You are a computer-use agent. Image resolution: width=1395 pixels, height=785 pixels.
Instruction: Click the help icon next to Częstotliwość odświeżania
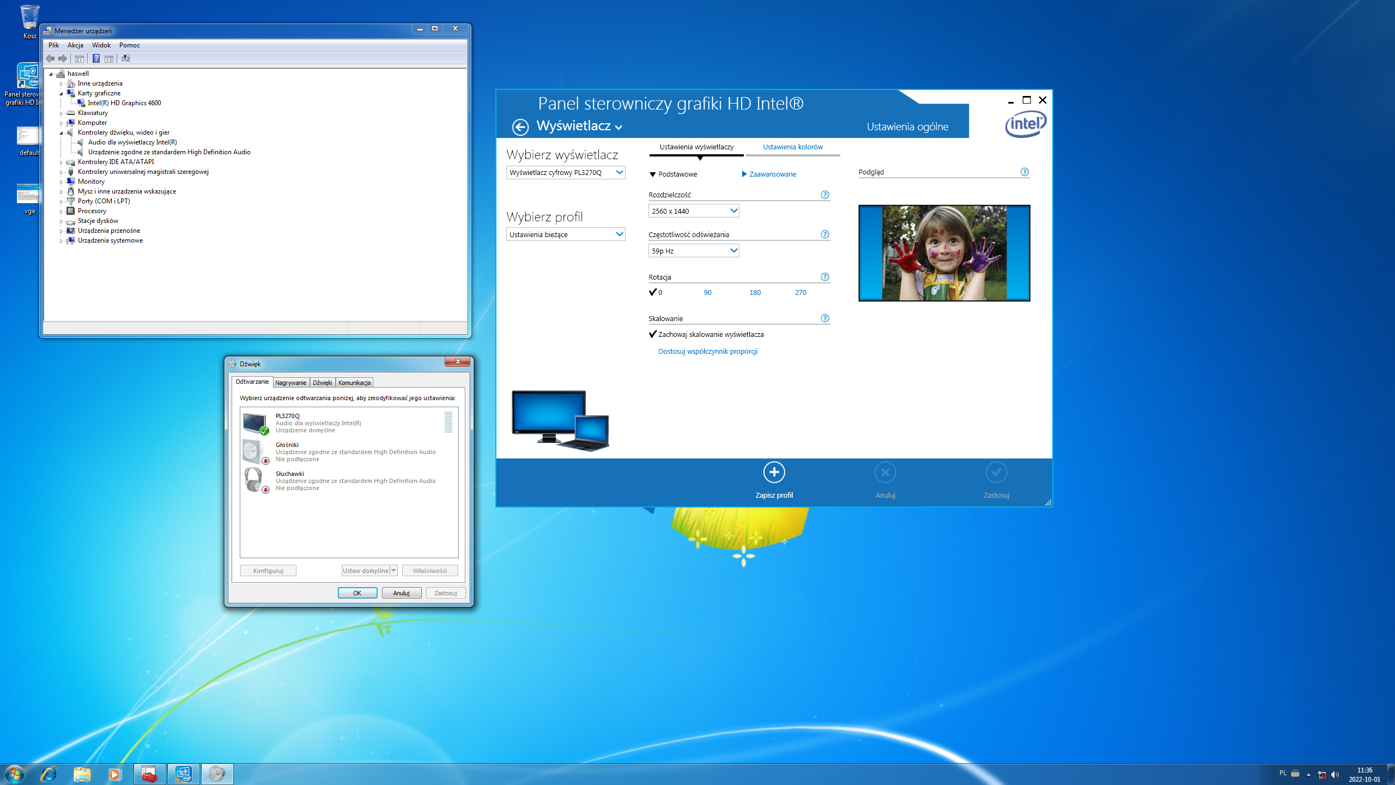825,234
